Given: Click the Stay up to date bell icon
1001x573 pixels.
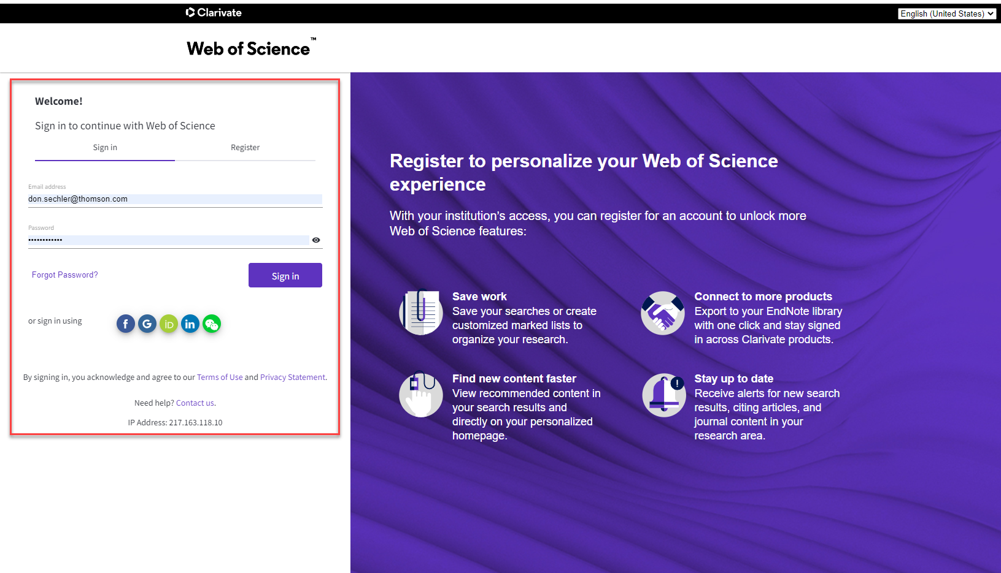Looking at the screenshot, I should pyautogui.click(x=663, y=395).
